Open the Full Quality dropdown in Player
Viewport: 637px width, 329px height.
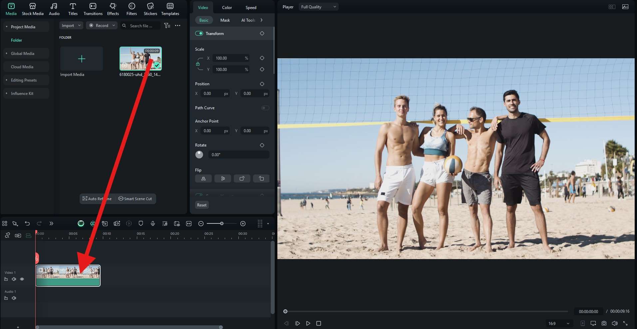point(319,7)
